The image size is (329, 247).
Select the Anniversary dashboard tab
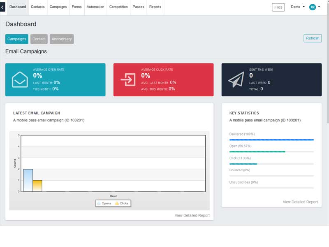point(62,39)
